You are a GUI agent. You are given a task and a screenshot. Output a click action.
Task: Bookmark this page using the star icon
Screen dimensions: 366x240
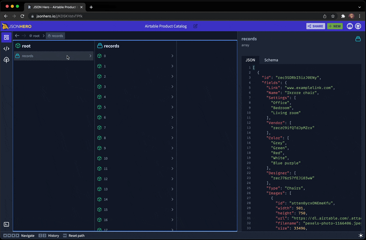333,16
